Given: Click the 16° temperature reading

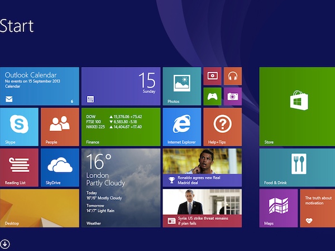Looking at the screenshot, I should 99,162.
